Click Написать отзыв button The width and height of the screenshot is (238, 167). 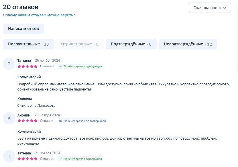click(23, 29)
